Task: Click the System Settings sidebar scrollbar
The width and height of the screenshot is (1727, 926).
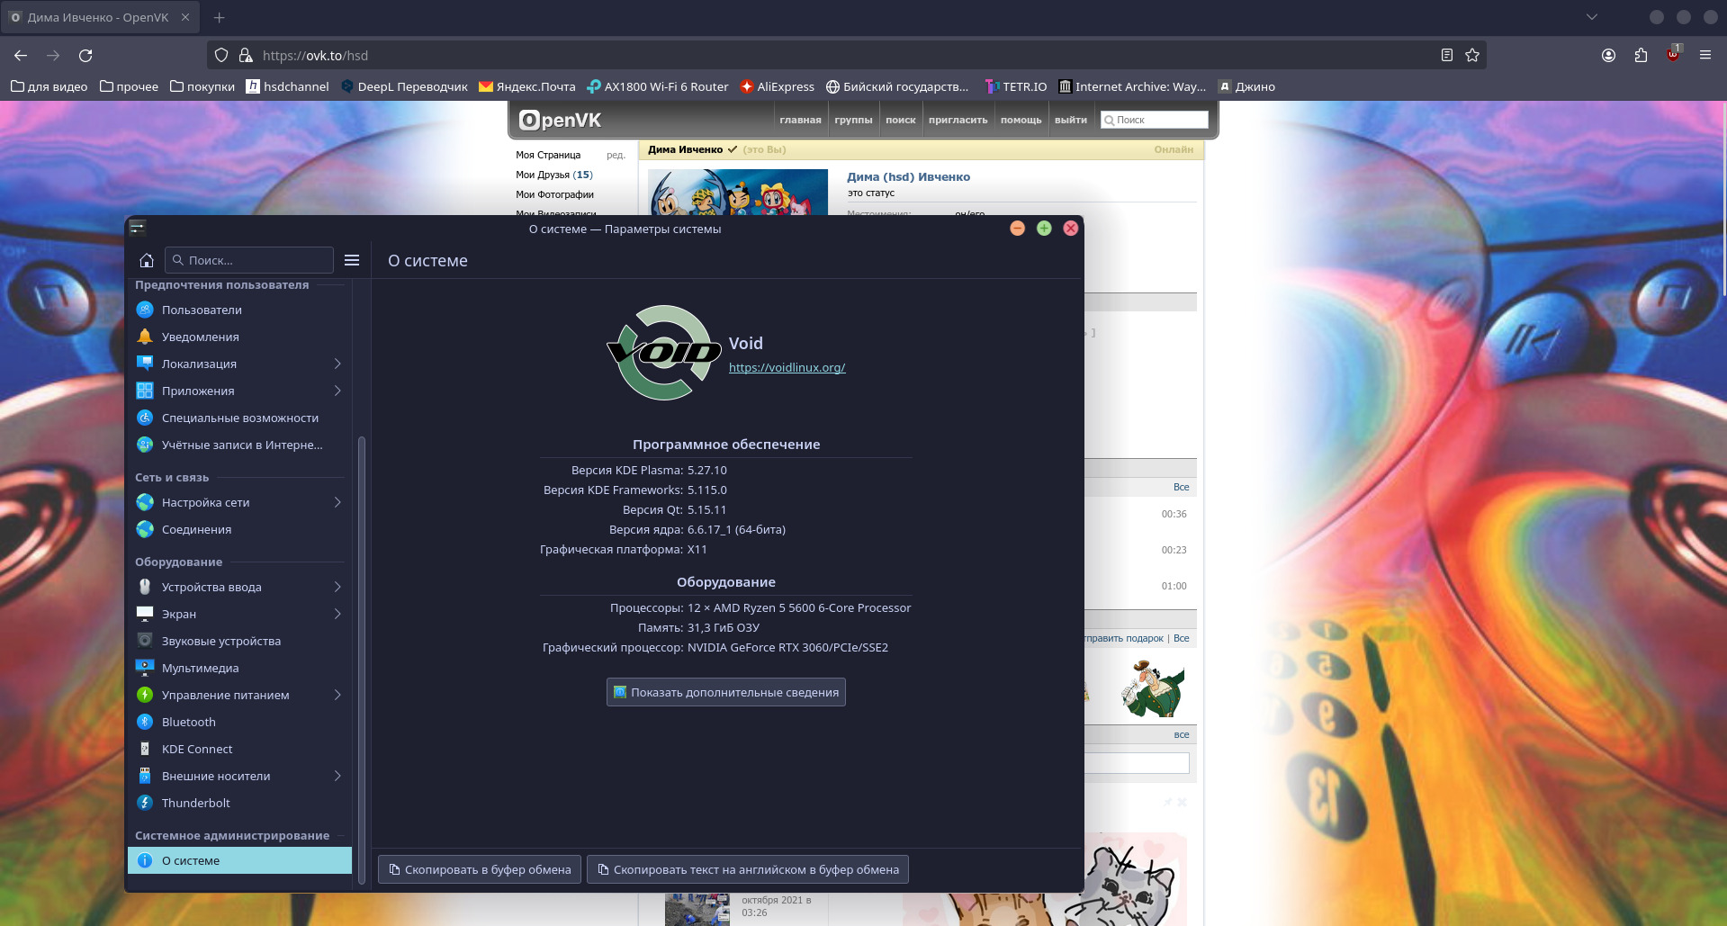Action: point(362,661)
